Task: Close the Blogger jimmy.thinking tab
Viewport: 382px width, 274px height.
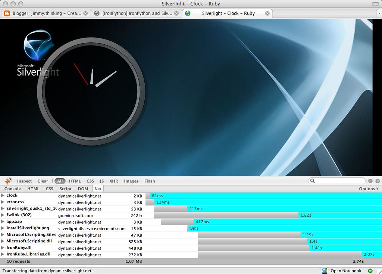Action: 85,13
